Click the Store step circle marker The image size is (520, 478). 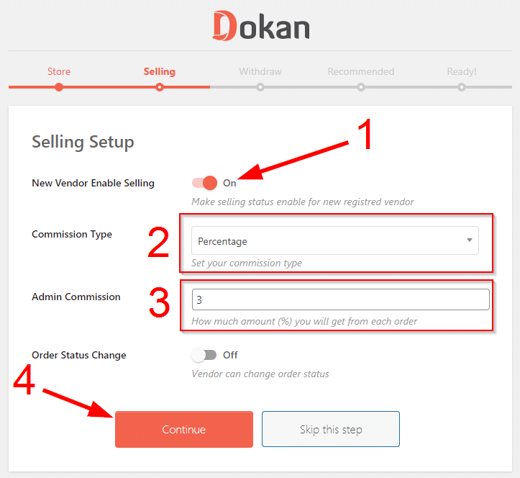tap(59, 87)
